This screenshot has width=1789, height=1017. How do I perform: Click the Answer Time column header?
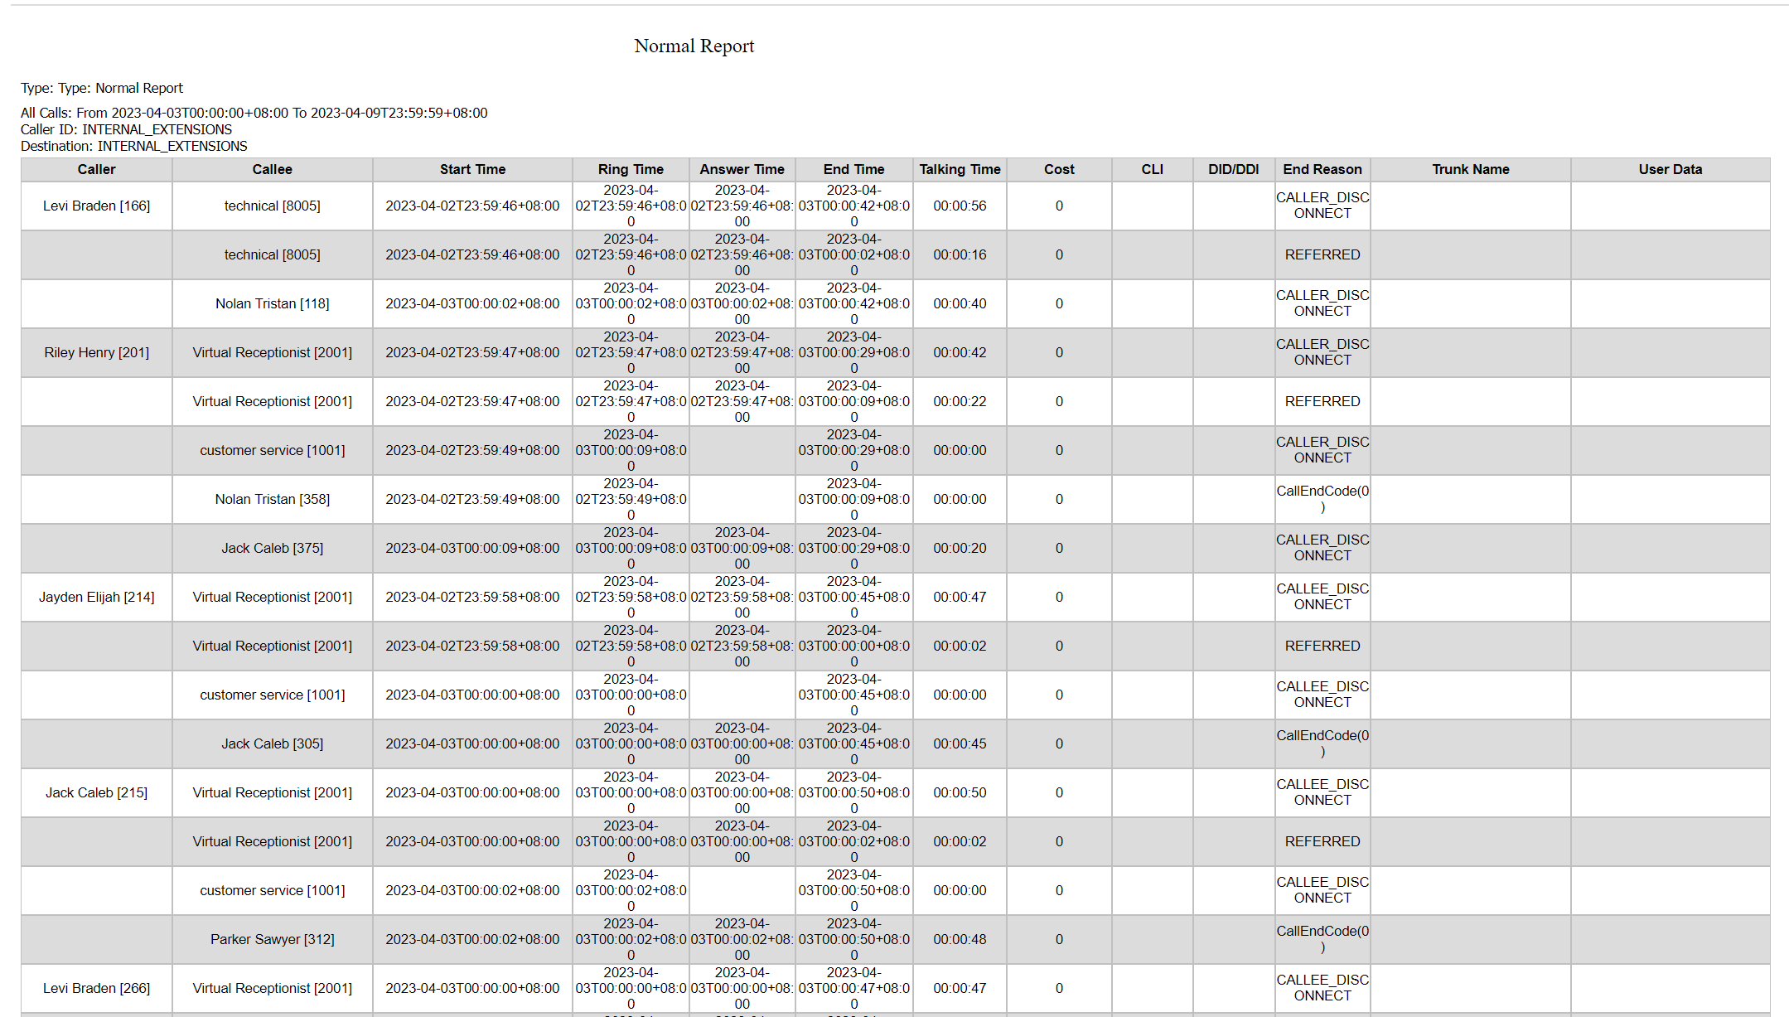742,169
